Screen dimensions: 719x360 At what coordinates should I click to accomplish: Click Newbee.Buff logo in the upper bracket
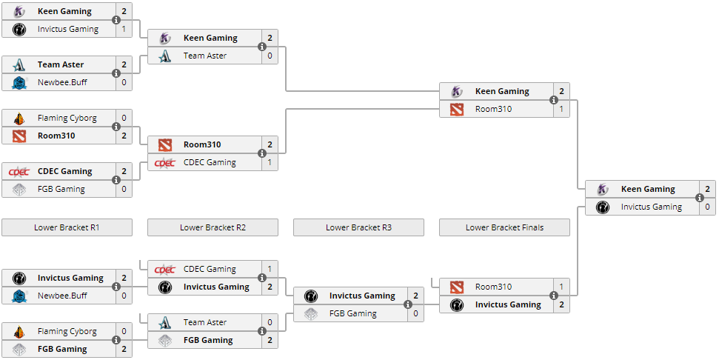[20, 82]
